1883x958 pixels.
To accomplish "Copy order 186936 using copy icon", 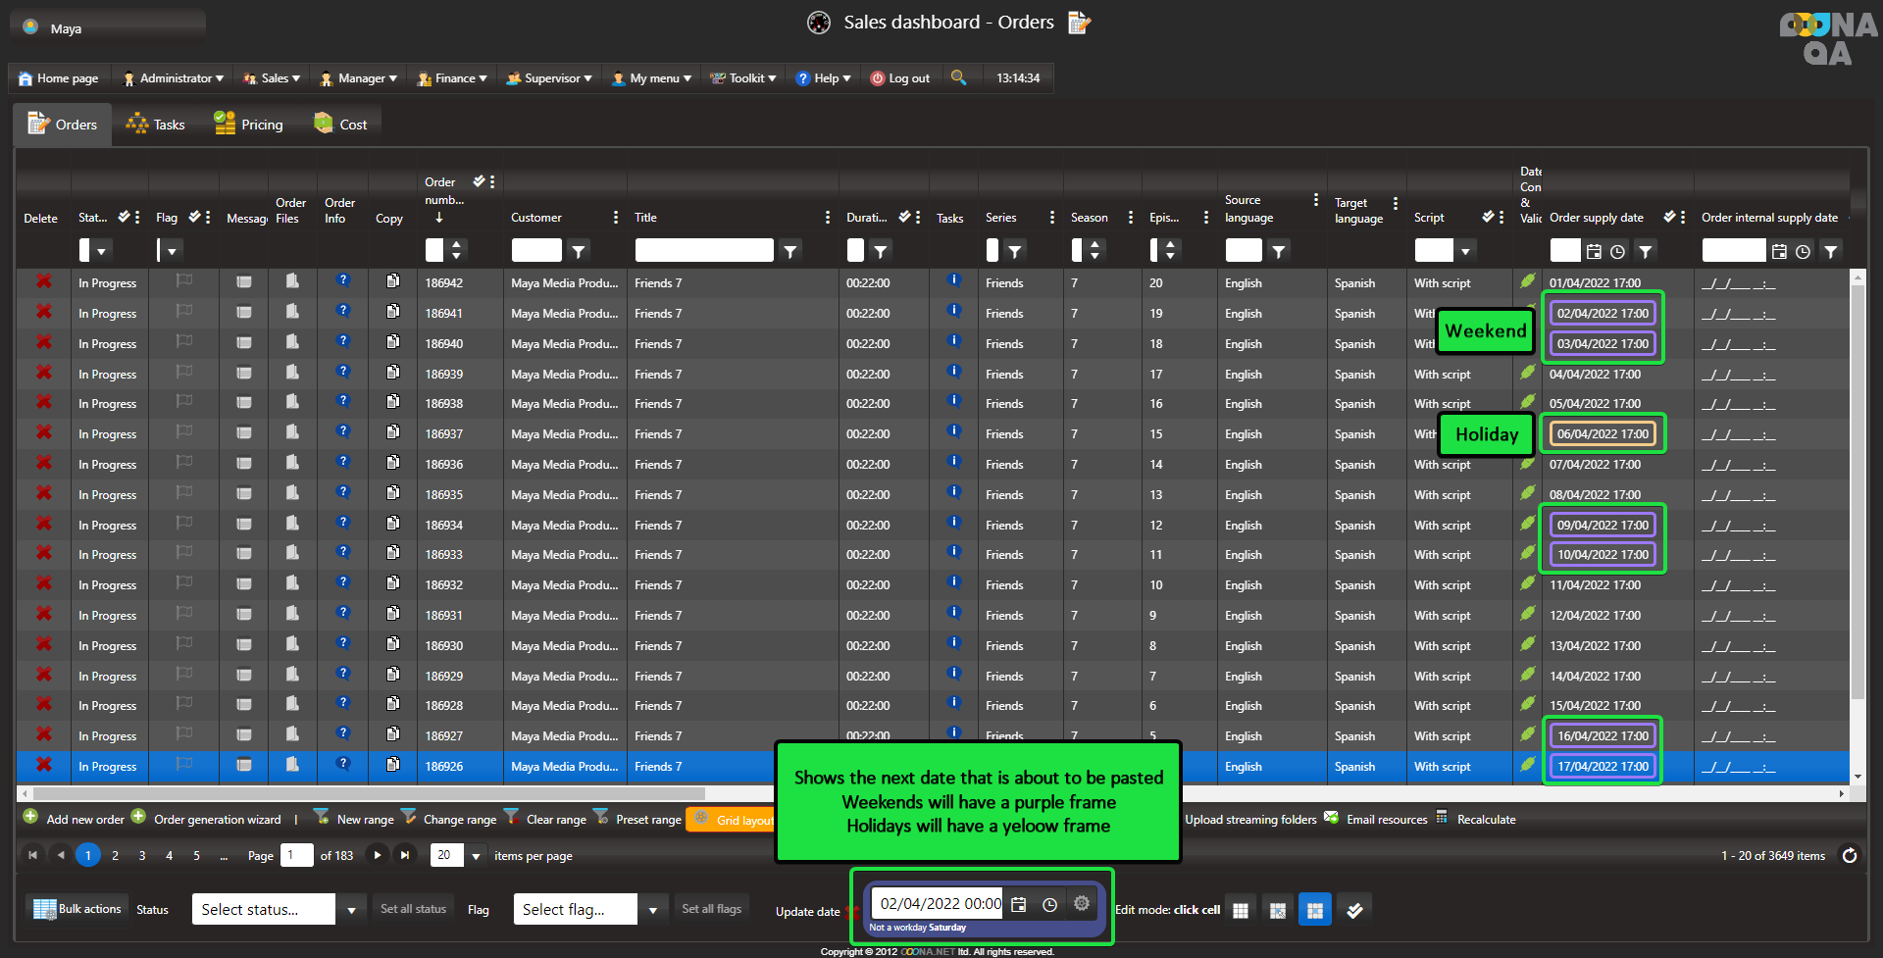I will (392, 463).
